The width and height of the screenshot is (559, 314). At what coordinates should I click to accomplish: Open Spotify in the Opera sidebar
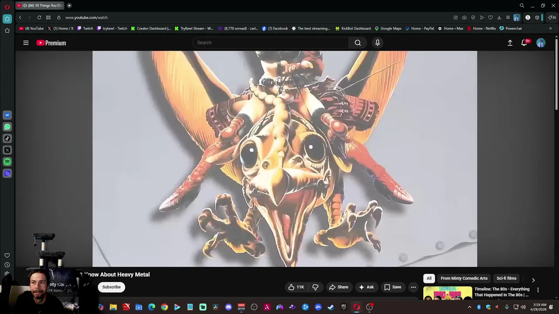coord(7,162)
